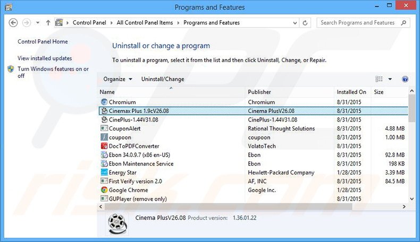Click the Chromium program icon
The height and width of the screenshot is (242, 420).
point(104,102)
